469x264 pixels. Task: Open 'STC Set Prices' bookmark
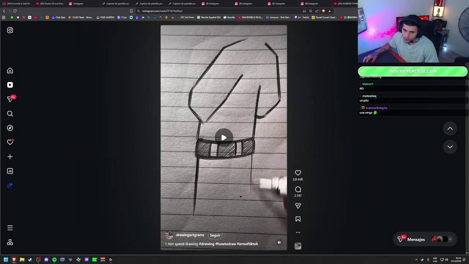[185, 17]
